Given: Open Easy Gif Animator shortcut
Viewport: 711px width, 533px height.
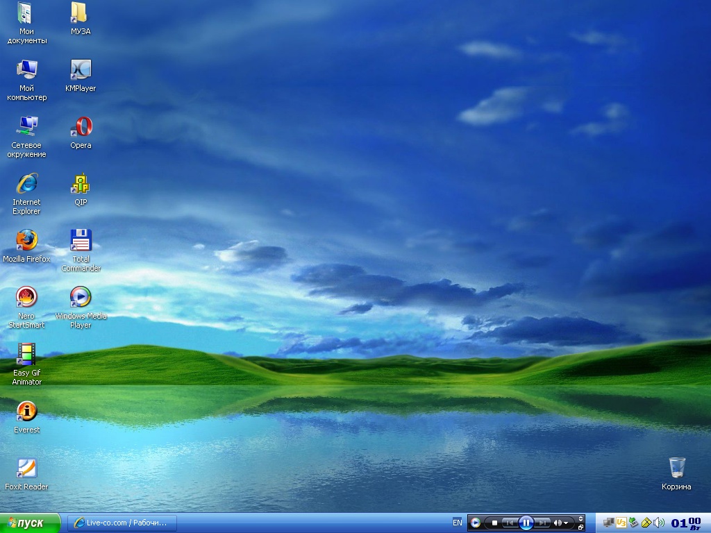Looking at the screenshot, I should point(26,355).
